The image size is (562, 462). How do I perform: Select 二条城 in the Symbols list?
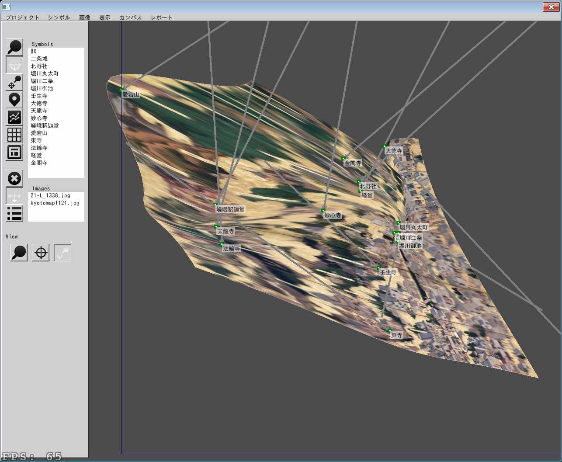tap(56, 59)
